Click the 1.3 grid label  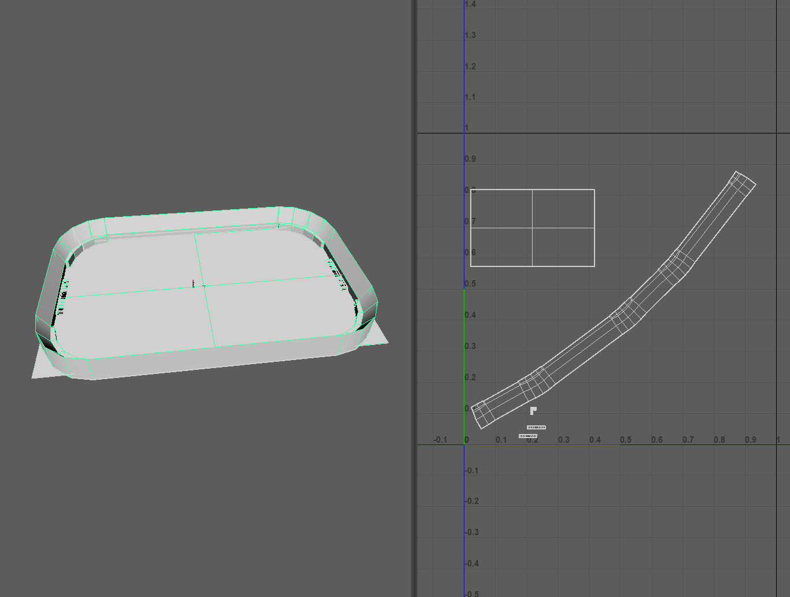coord(470,35)
